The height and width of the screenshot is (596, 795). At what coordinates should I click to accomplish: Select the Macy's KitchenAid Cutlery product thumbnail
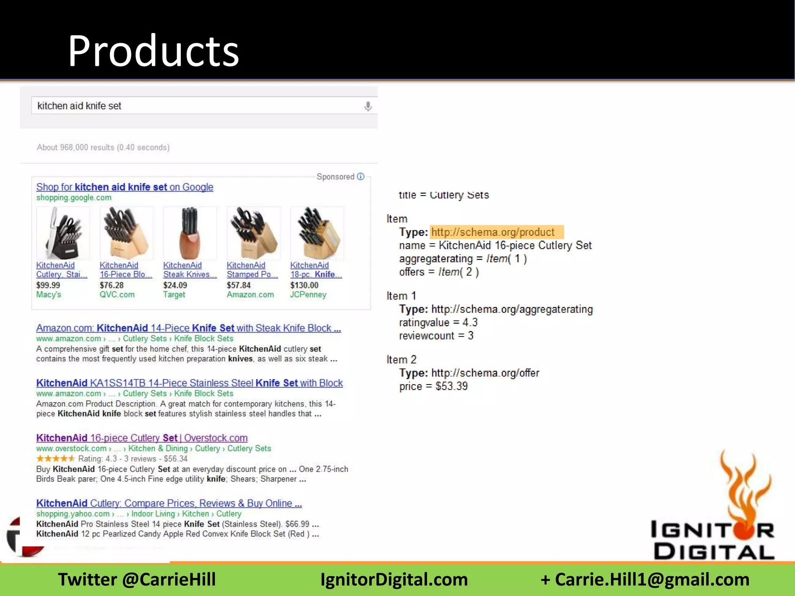(x=63, y=233)
